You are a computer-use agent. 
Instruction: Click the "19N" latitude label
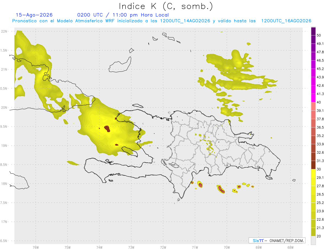(4, 146)
